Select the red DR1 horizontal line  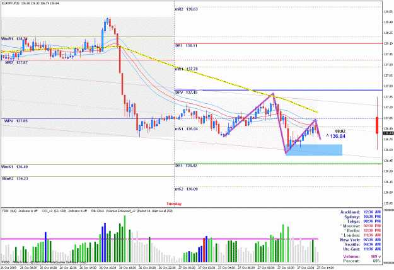(279, 43)
